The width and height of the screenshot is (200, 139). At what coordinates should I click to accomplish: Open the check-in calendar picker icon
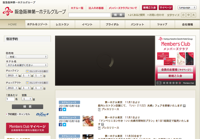pyautogui.click(x=27, y=71)
